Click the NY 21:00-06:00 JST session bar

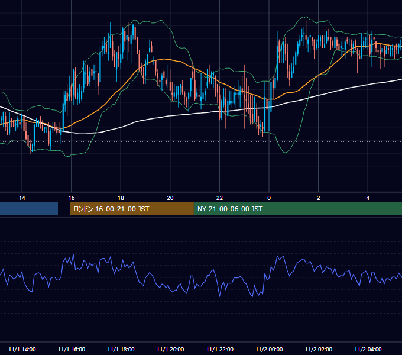click(x=297, y=209)
